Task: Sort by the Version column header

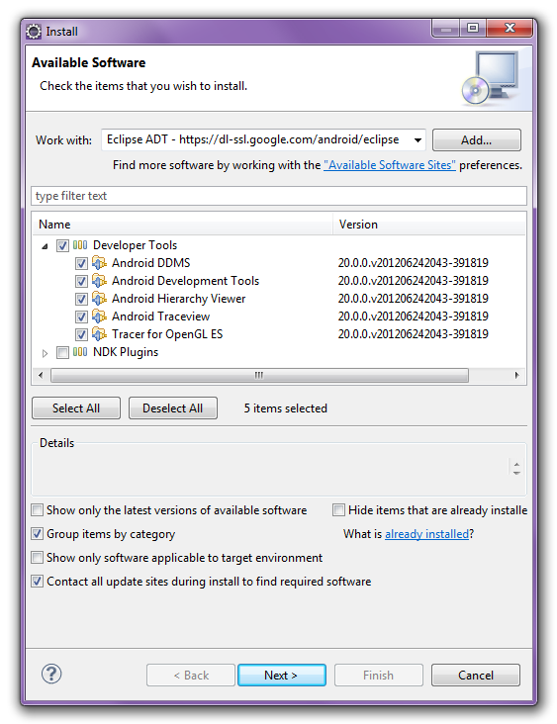Action: 429,225
